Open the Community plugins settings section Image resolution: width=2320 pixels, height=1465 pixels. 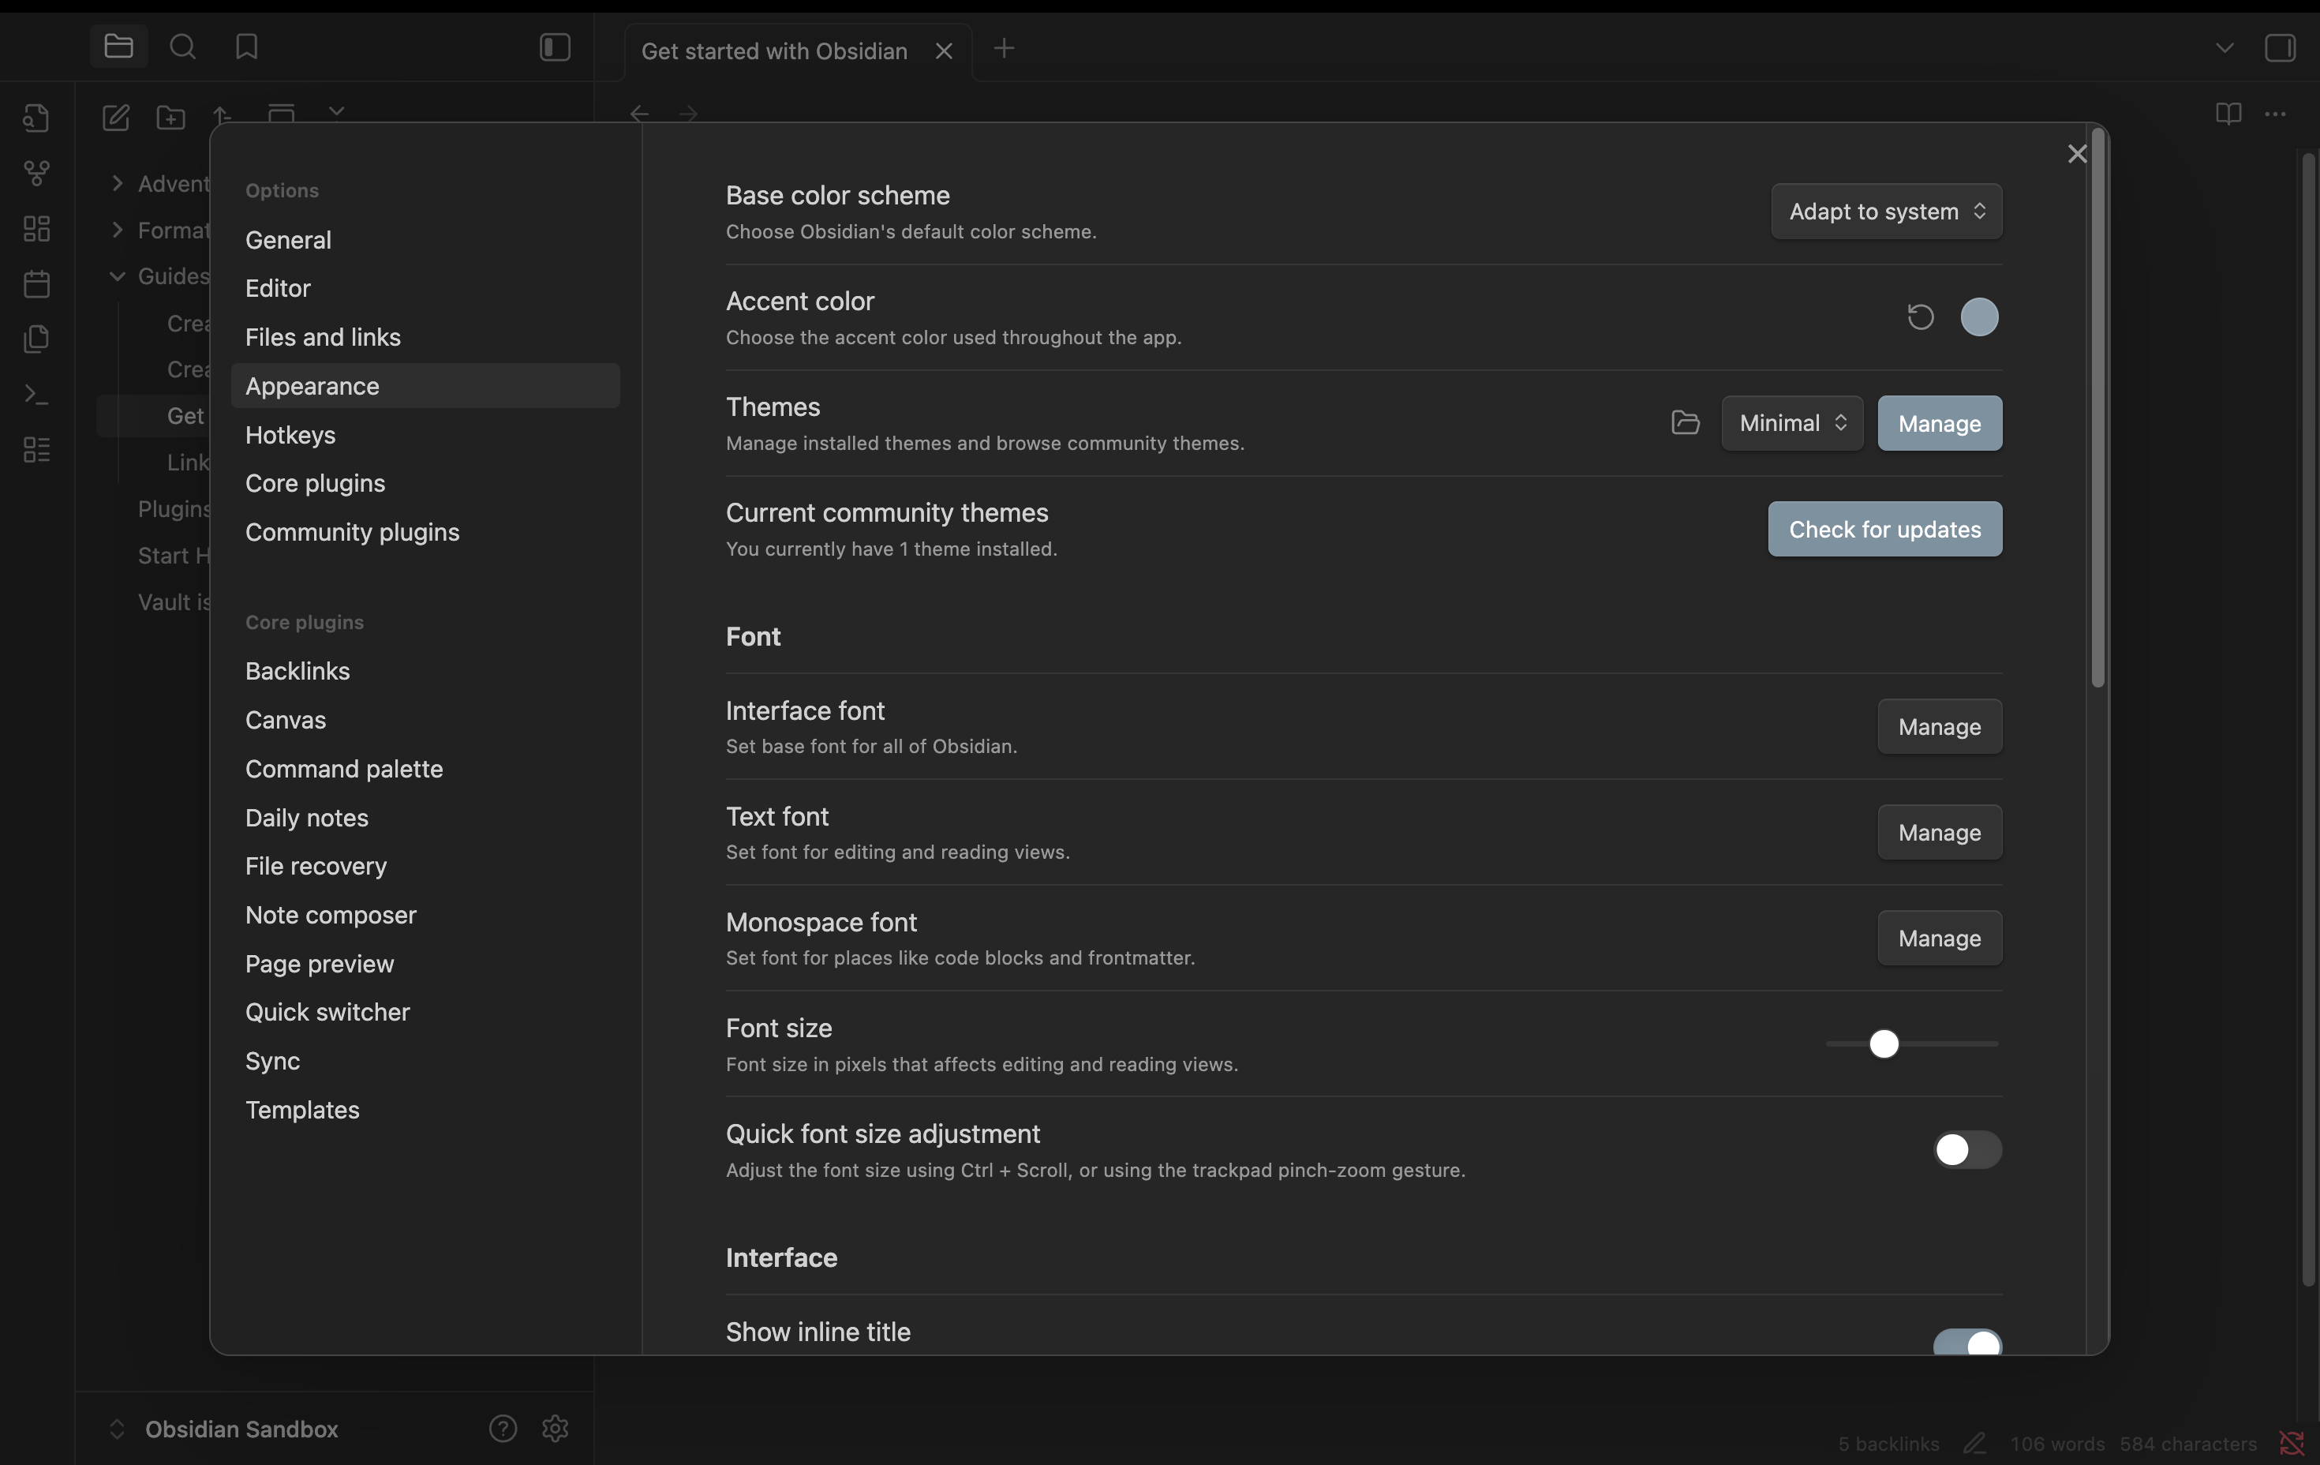point(352,532)
